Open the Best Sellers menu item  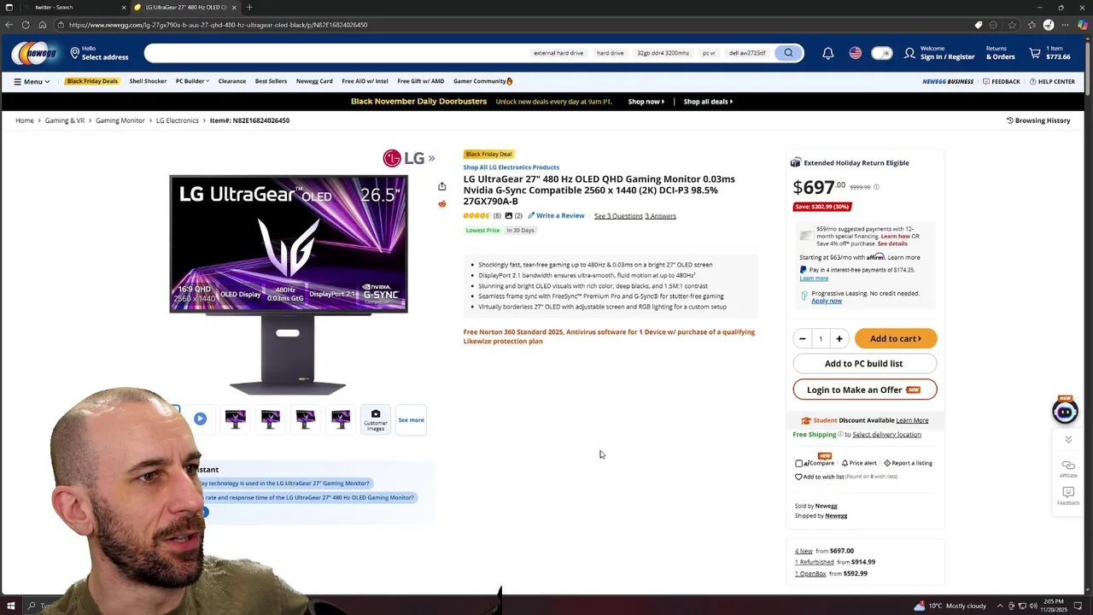[x=271, y=81]
